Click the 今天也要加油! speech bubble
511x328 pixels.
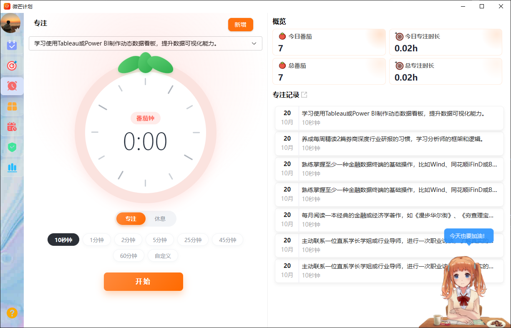(468, 236)
